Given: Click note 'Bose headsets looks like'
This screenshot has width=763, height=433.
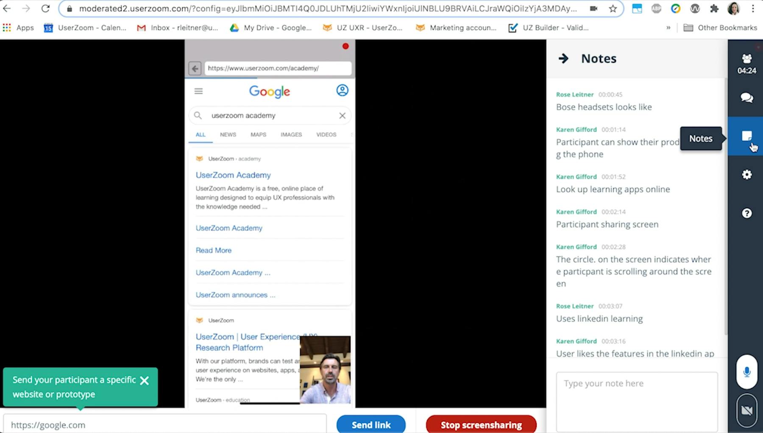Looking at the screenshot, I should pos(604,107).
